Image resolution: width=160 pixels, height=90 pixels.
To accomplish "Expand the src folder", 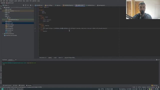I will pyautogui.click(x=4, y=14).
